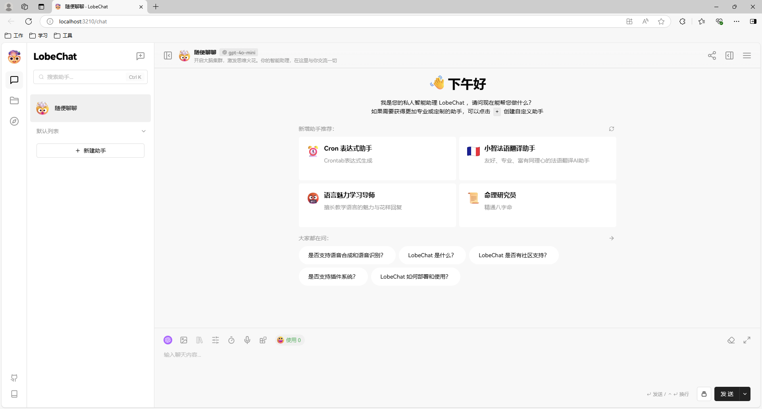Click the image upload icon in chat toolbar
Image resolution: width=762 pixels, height=409 pixels.
(184, 340)
